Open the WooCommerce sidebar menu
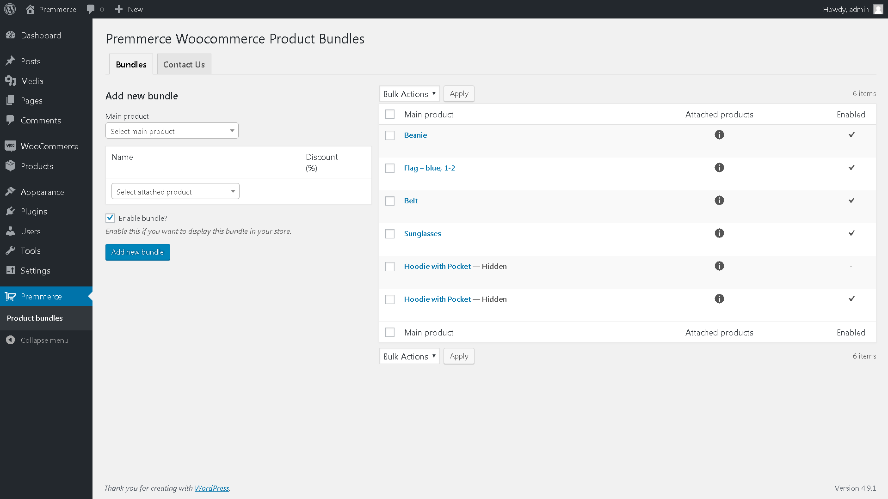The height and width of the screenshot is (499, 888). tap(49, 146)
